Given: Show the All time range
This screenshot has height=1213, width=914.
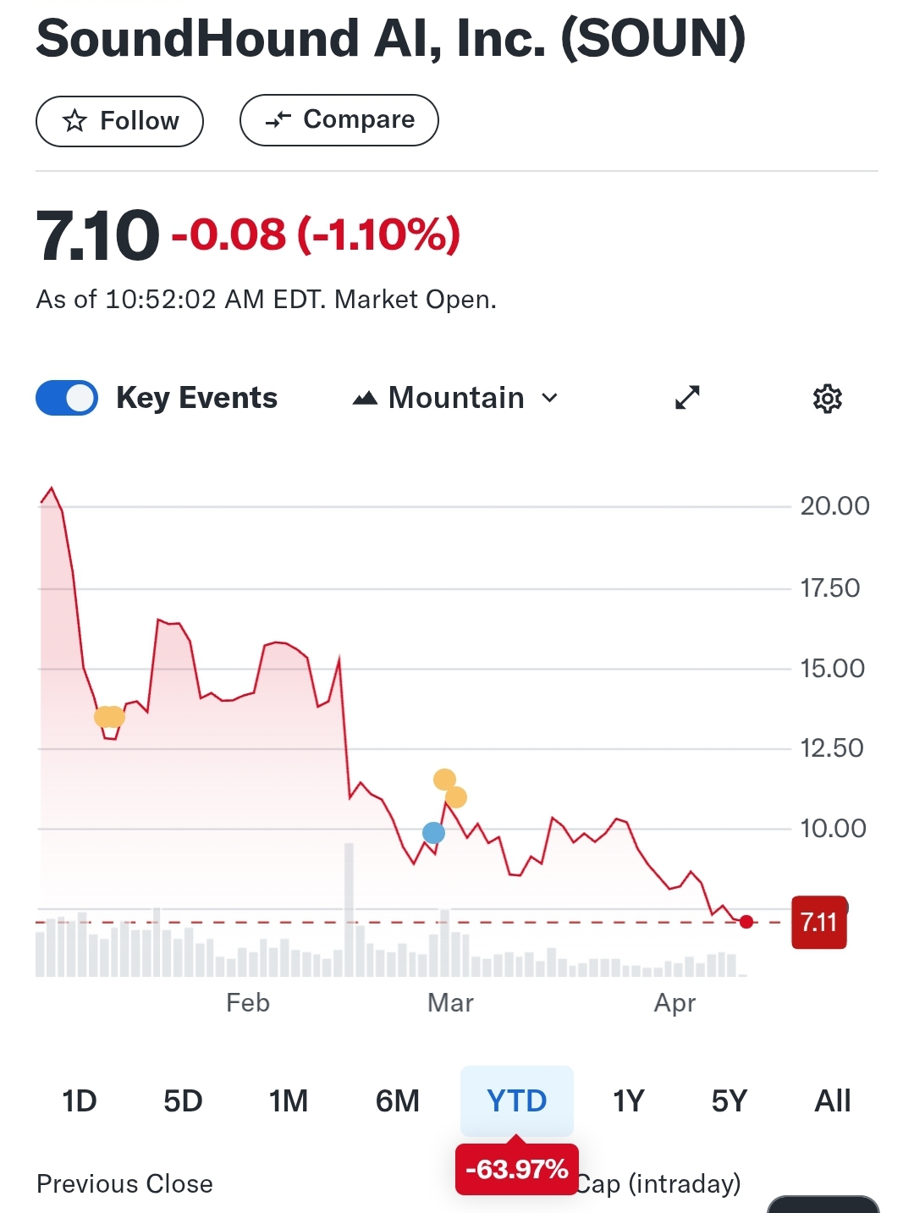Looking at the screenshot, I should tap(833, 1100).
